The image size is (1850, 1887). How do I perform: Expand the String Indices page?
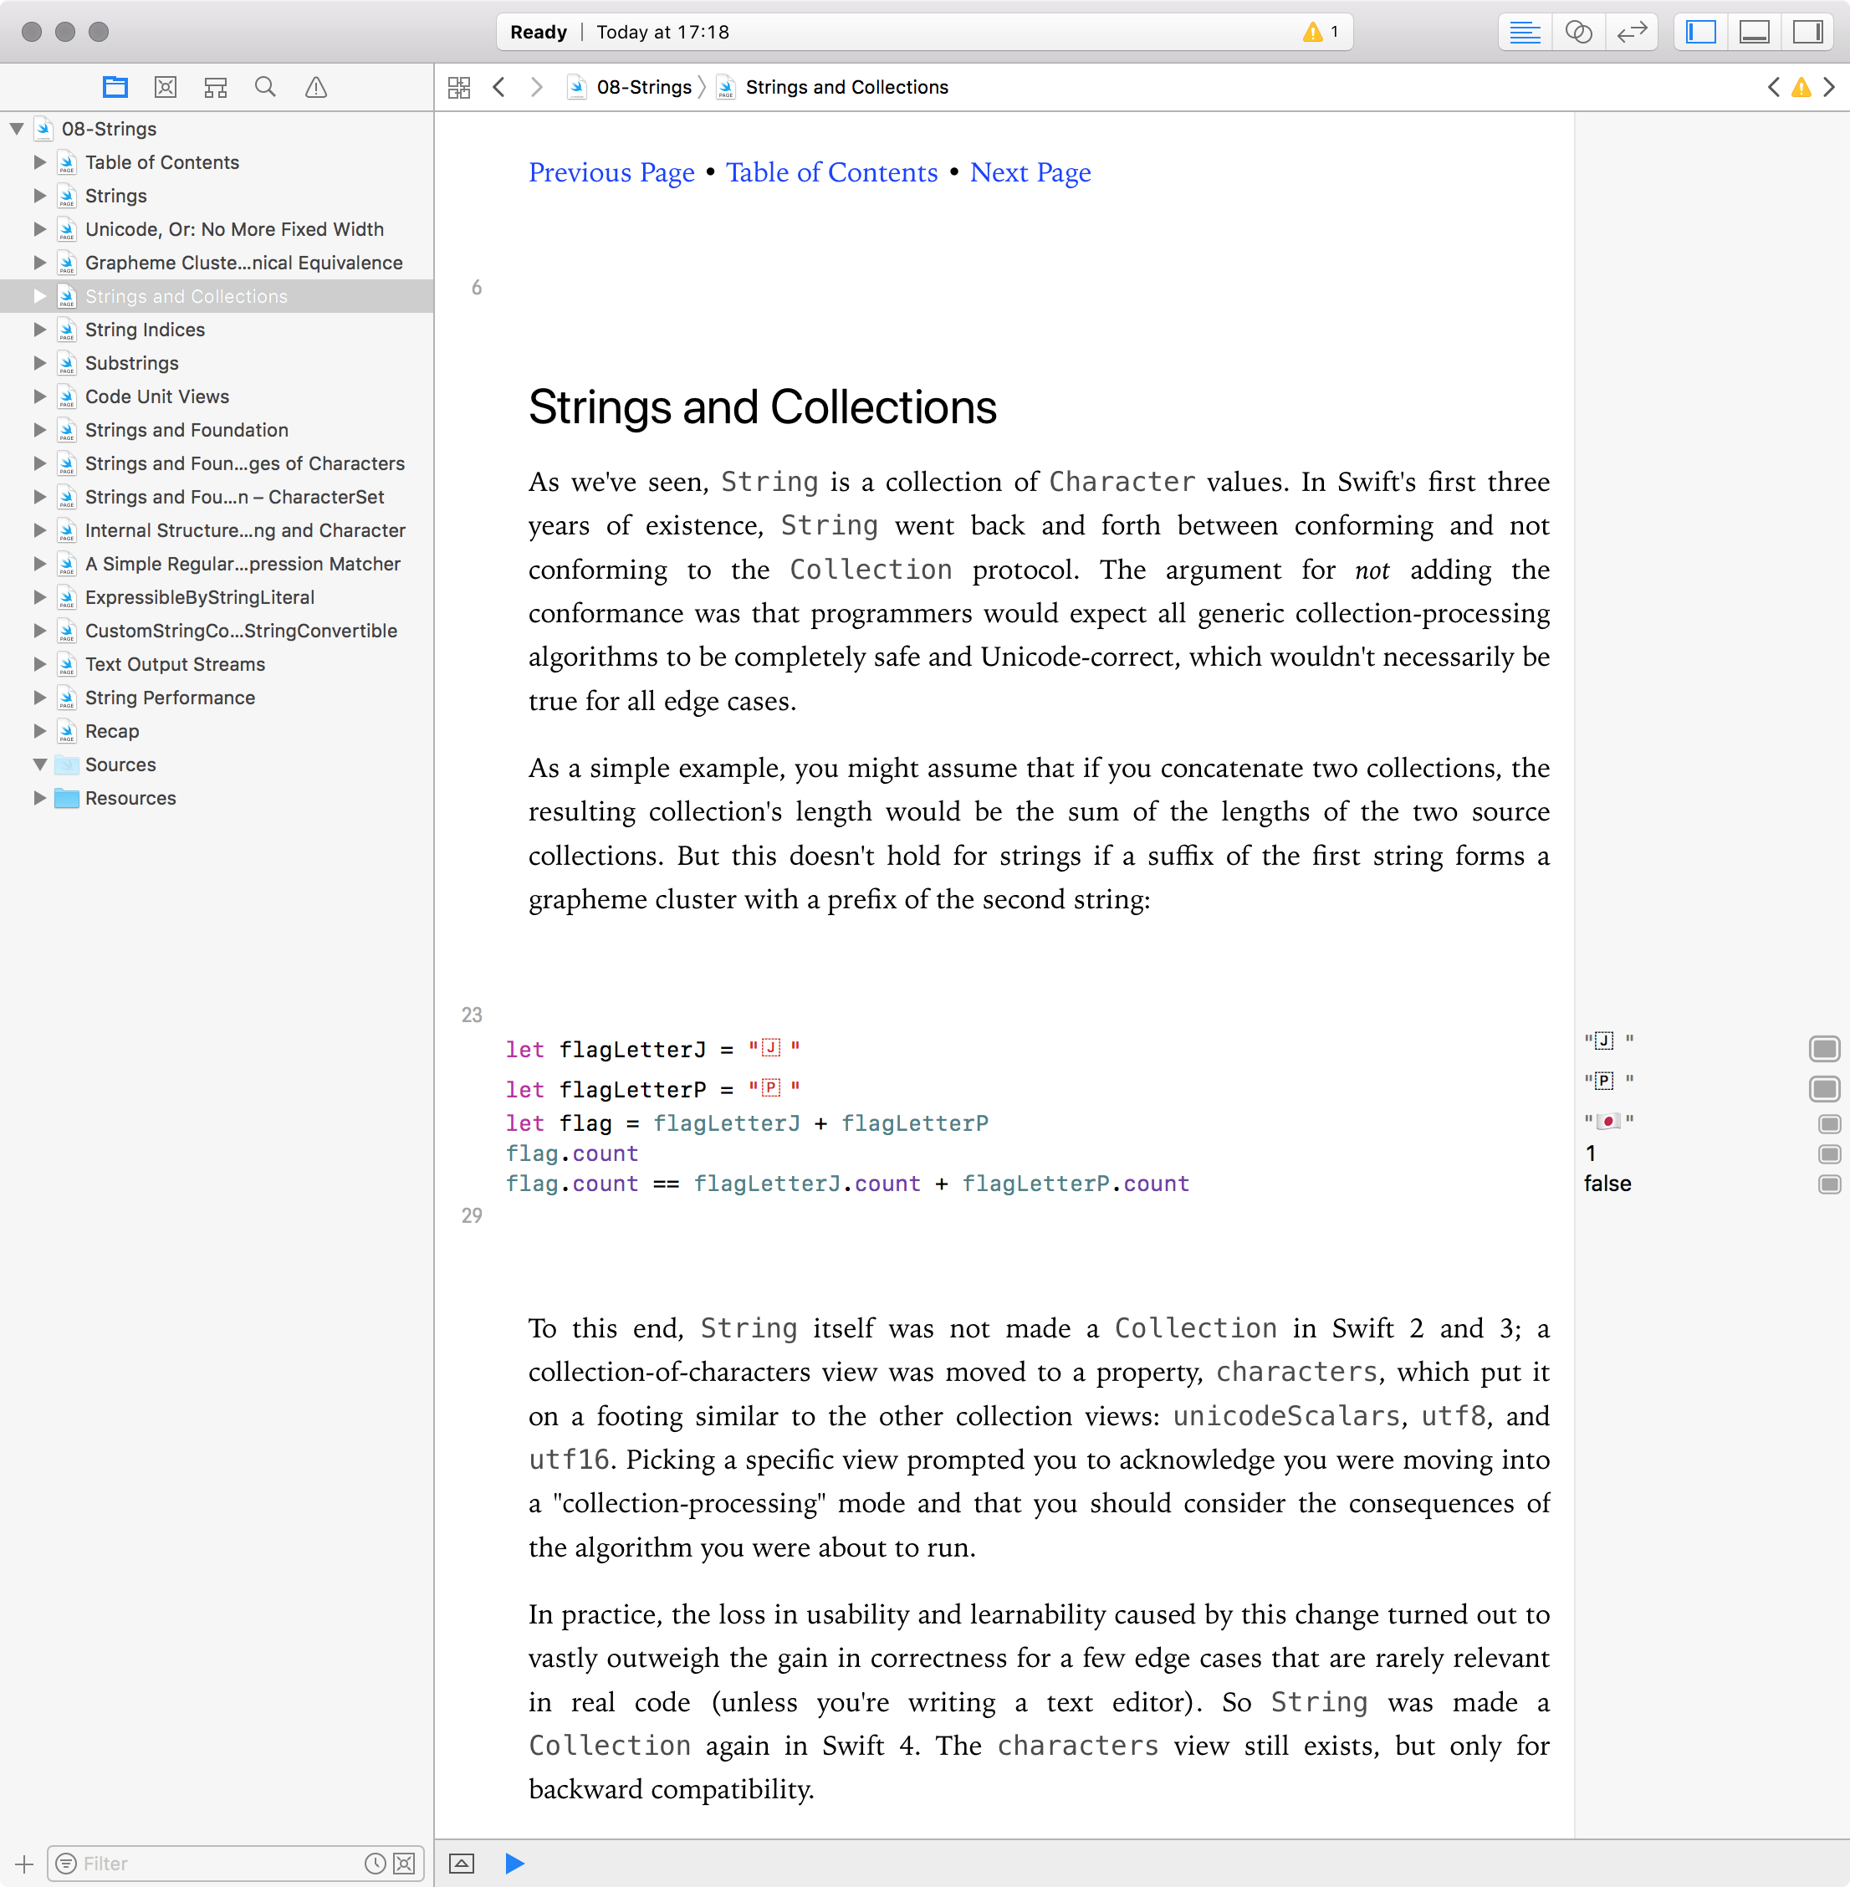pyautogui.click(x=40, y=330)
